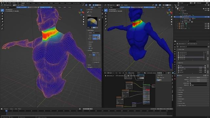Open the Material properties tab
Image resolution: width=210 pixels, height=118 pixels.
coord(175,76)
